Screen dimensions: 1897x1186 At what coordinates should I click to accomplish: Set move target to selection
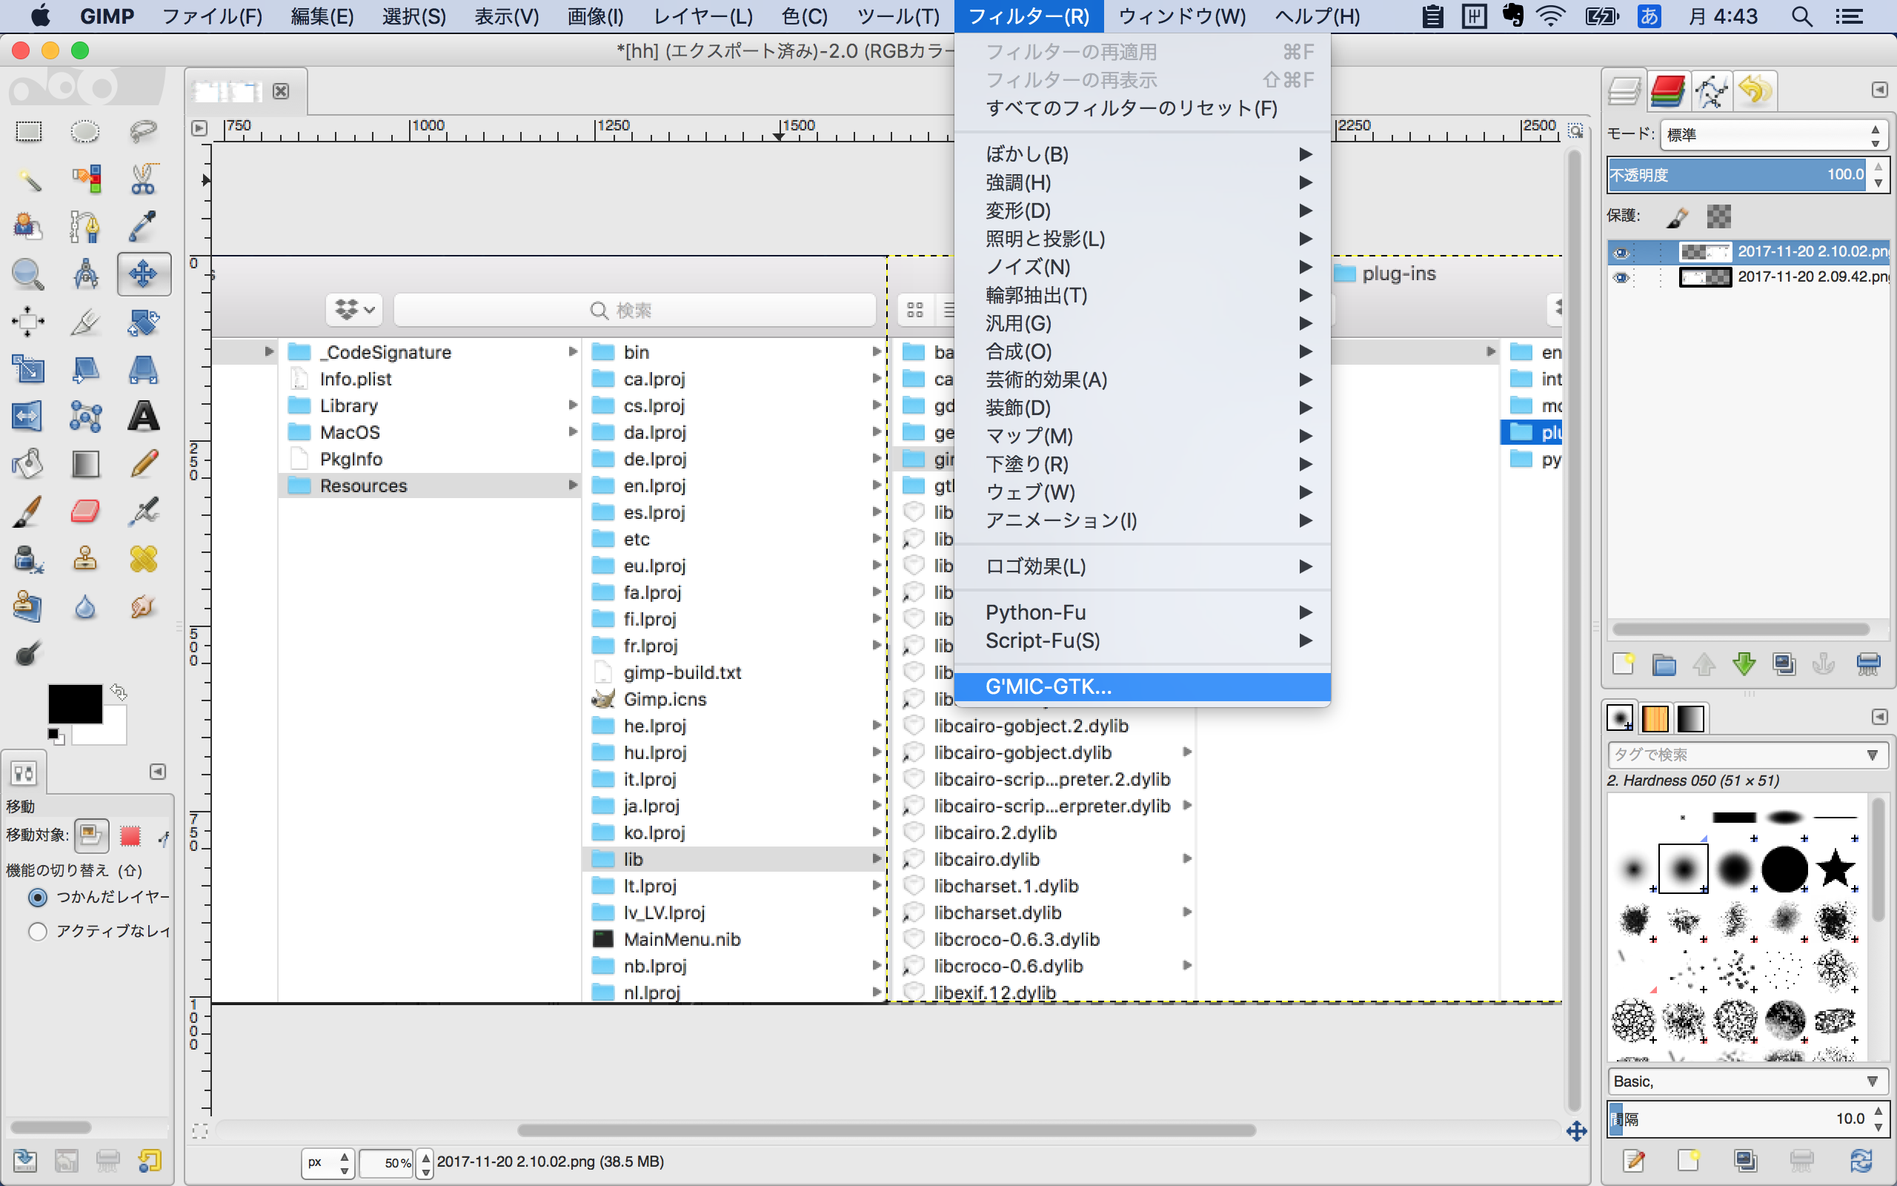pyautogui.click(x=130, y=835)
